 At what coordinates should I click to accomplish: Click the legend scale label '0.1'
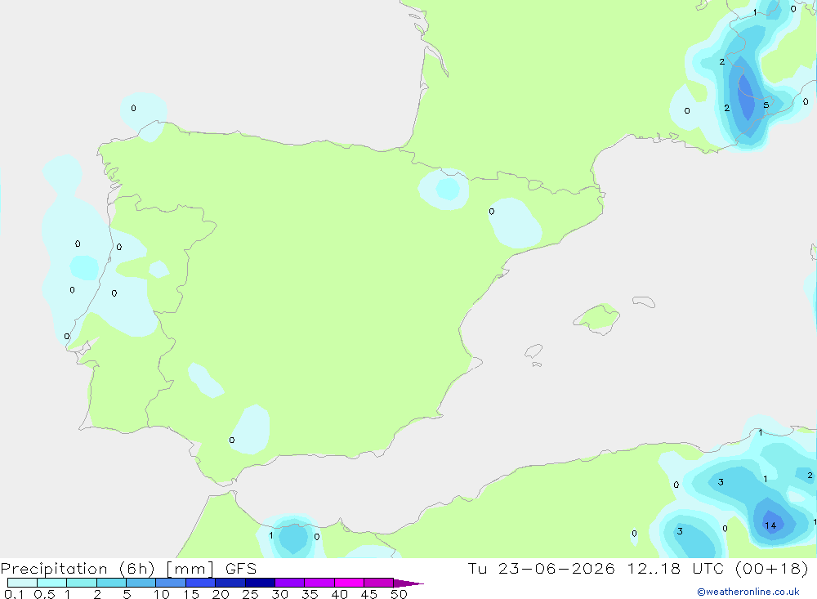coord(13,594)
